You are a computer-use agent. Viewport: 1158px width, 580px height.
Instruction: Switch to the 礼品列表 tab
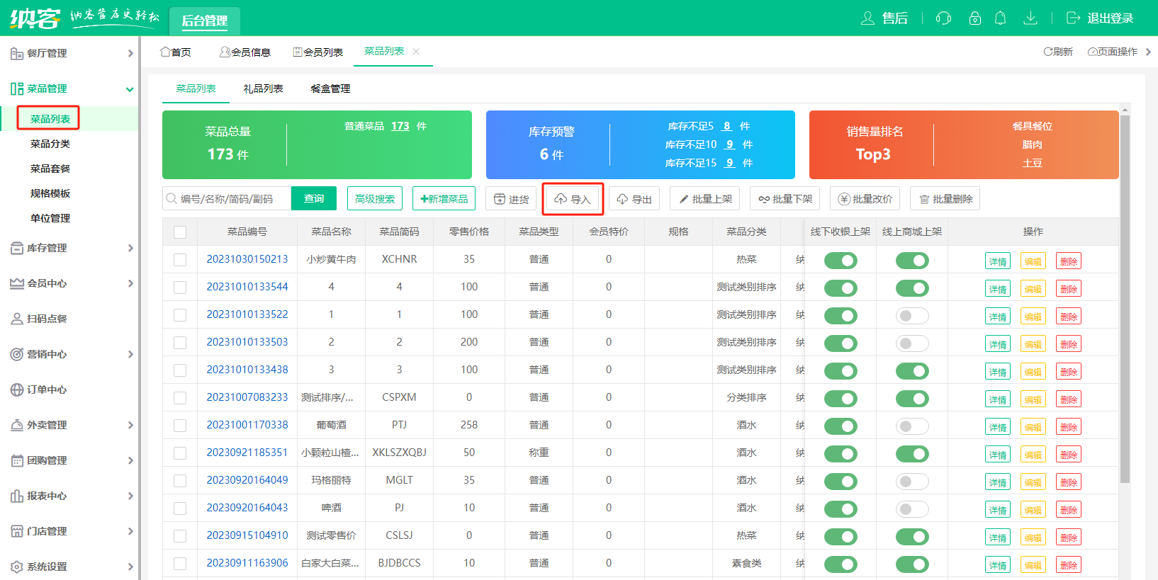click(x=263, y=89)
